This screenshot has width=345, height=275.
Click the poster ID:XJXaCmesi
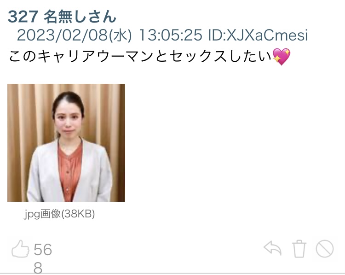point(258,35)
